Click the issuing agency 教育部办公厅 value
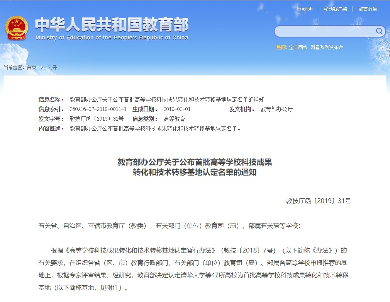Screen dimensions: 390x302 (x=276, y=109)
